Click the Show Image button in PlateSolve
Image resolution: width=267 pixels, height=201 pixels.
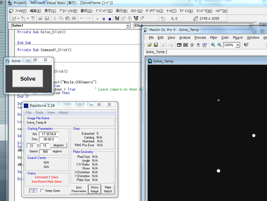click(94, 189)
